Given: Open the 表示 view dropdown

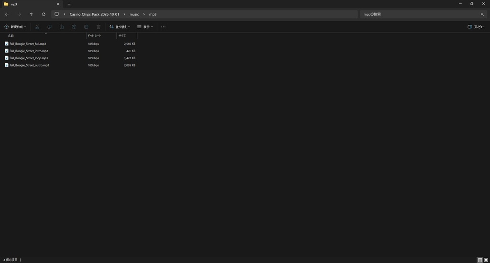Looking at the screenshot, I should [145, 27].
